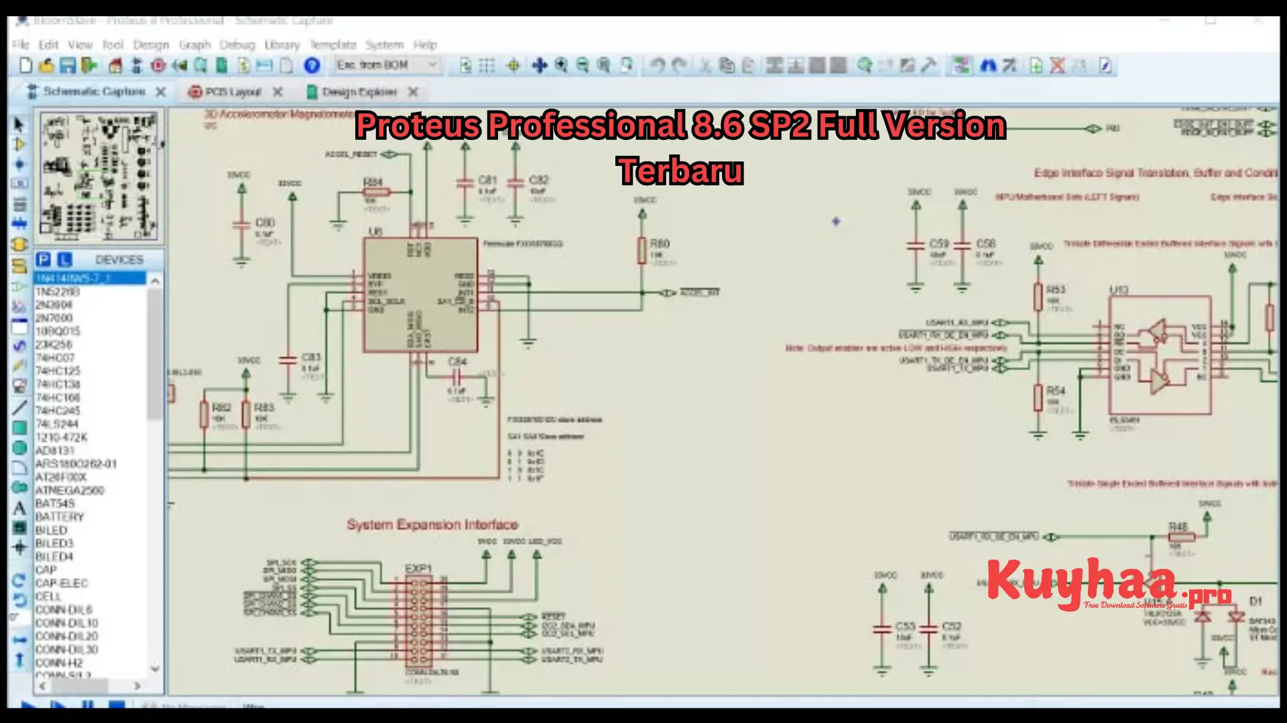Viewport: 1287px width, 723px height.
Task: Choose the 2D graphics box tool
Action: coord(19,427)
